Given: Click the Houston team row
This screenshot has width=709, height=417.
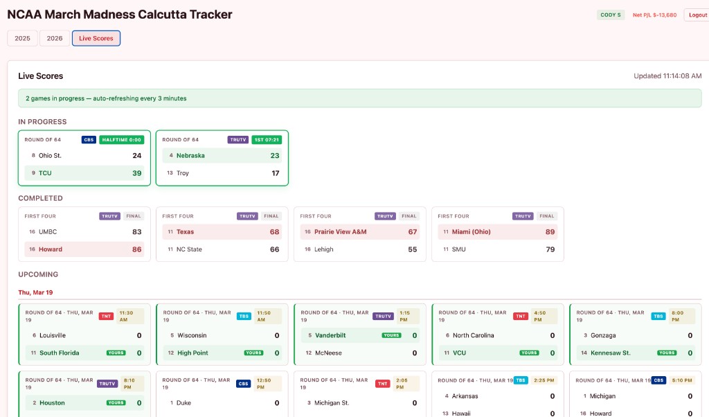Looking at the screenshot, I should coord(83,403).
